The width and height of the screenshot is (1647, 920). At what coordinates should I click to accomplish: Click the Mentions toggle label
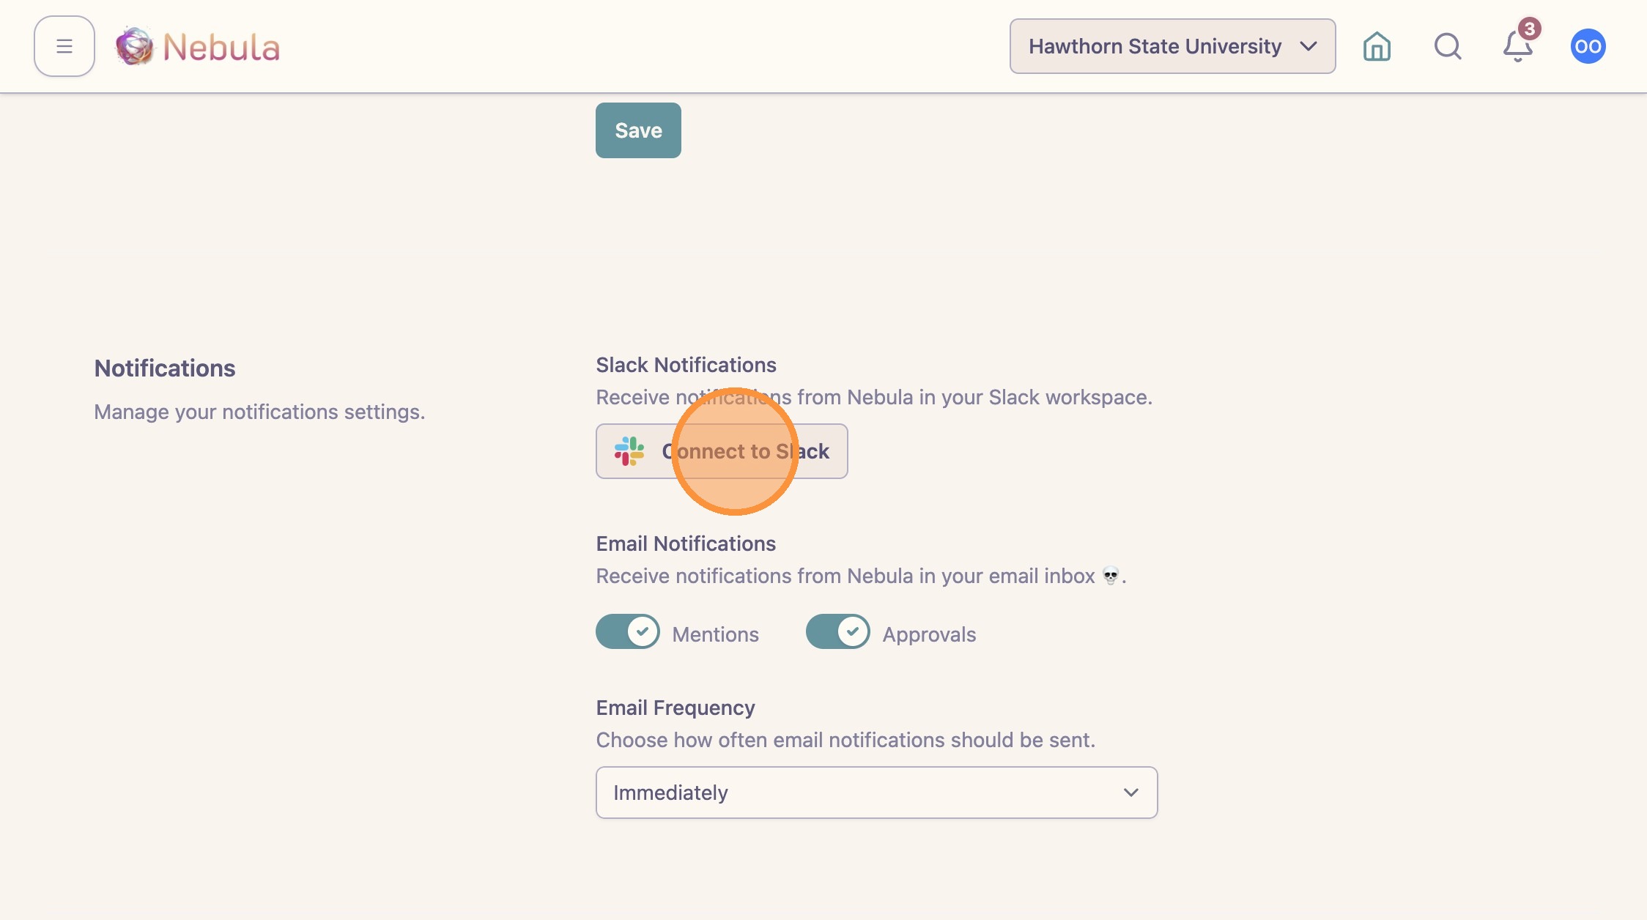[715, 634]
